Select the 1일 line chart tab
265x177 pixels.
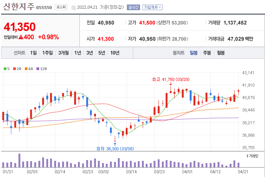(33, 53)
